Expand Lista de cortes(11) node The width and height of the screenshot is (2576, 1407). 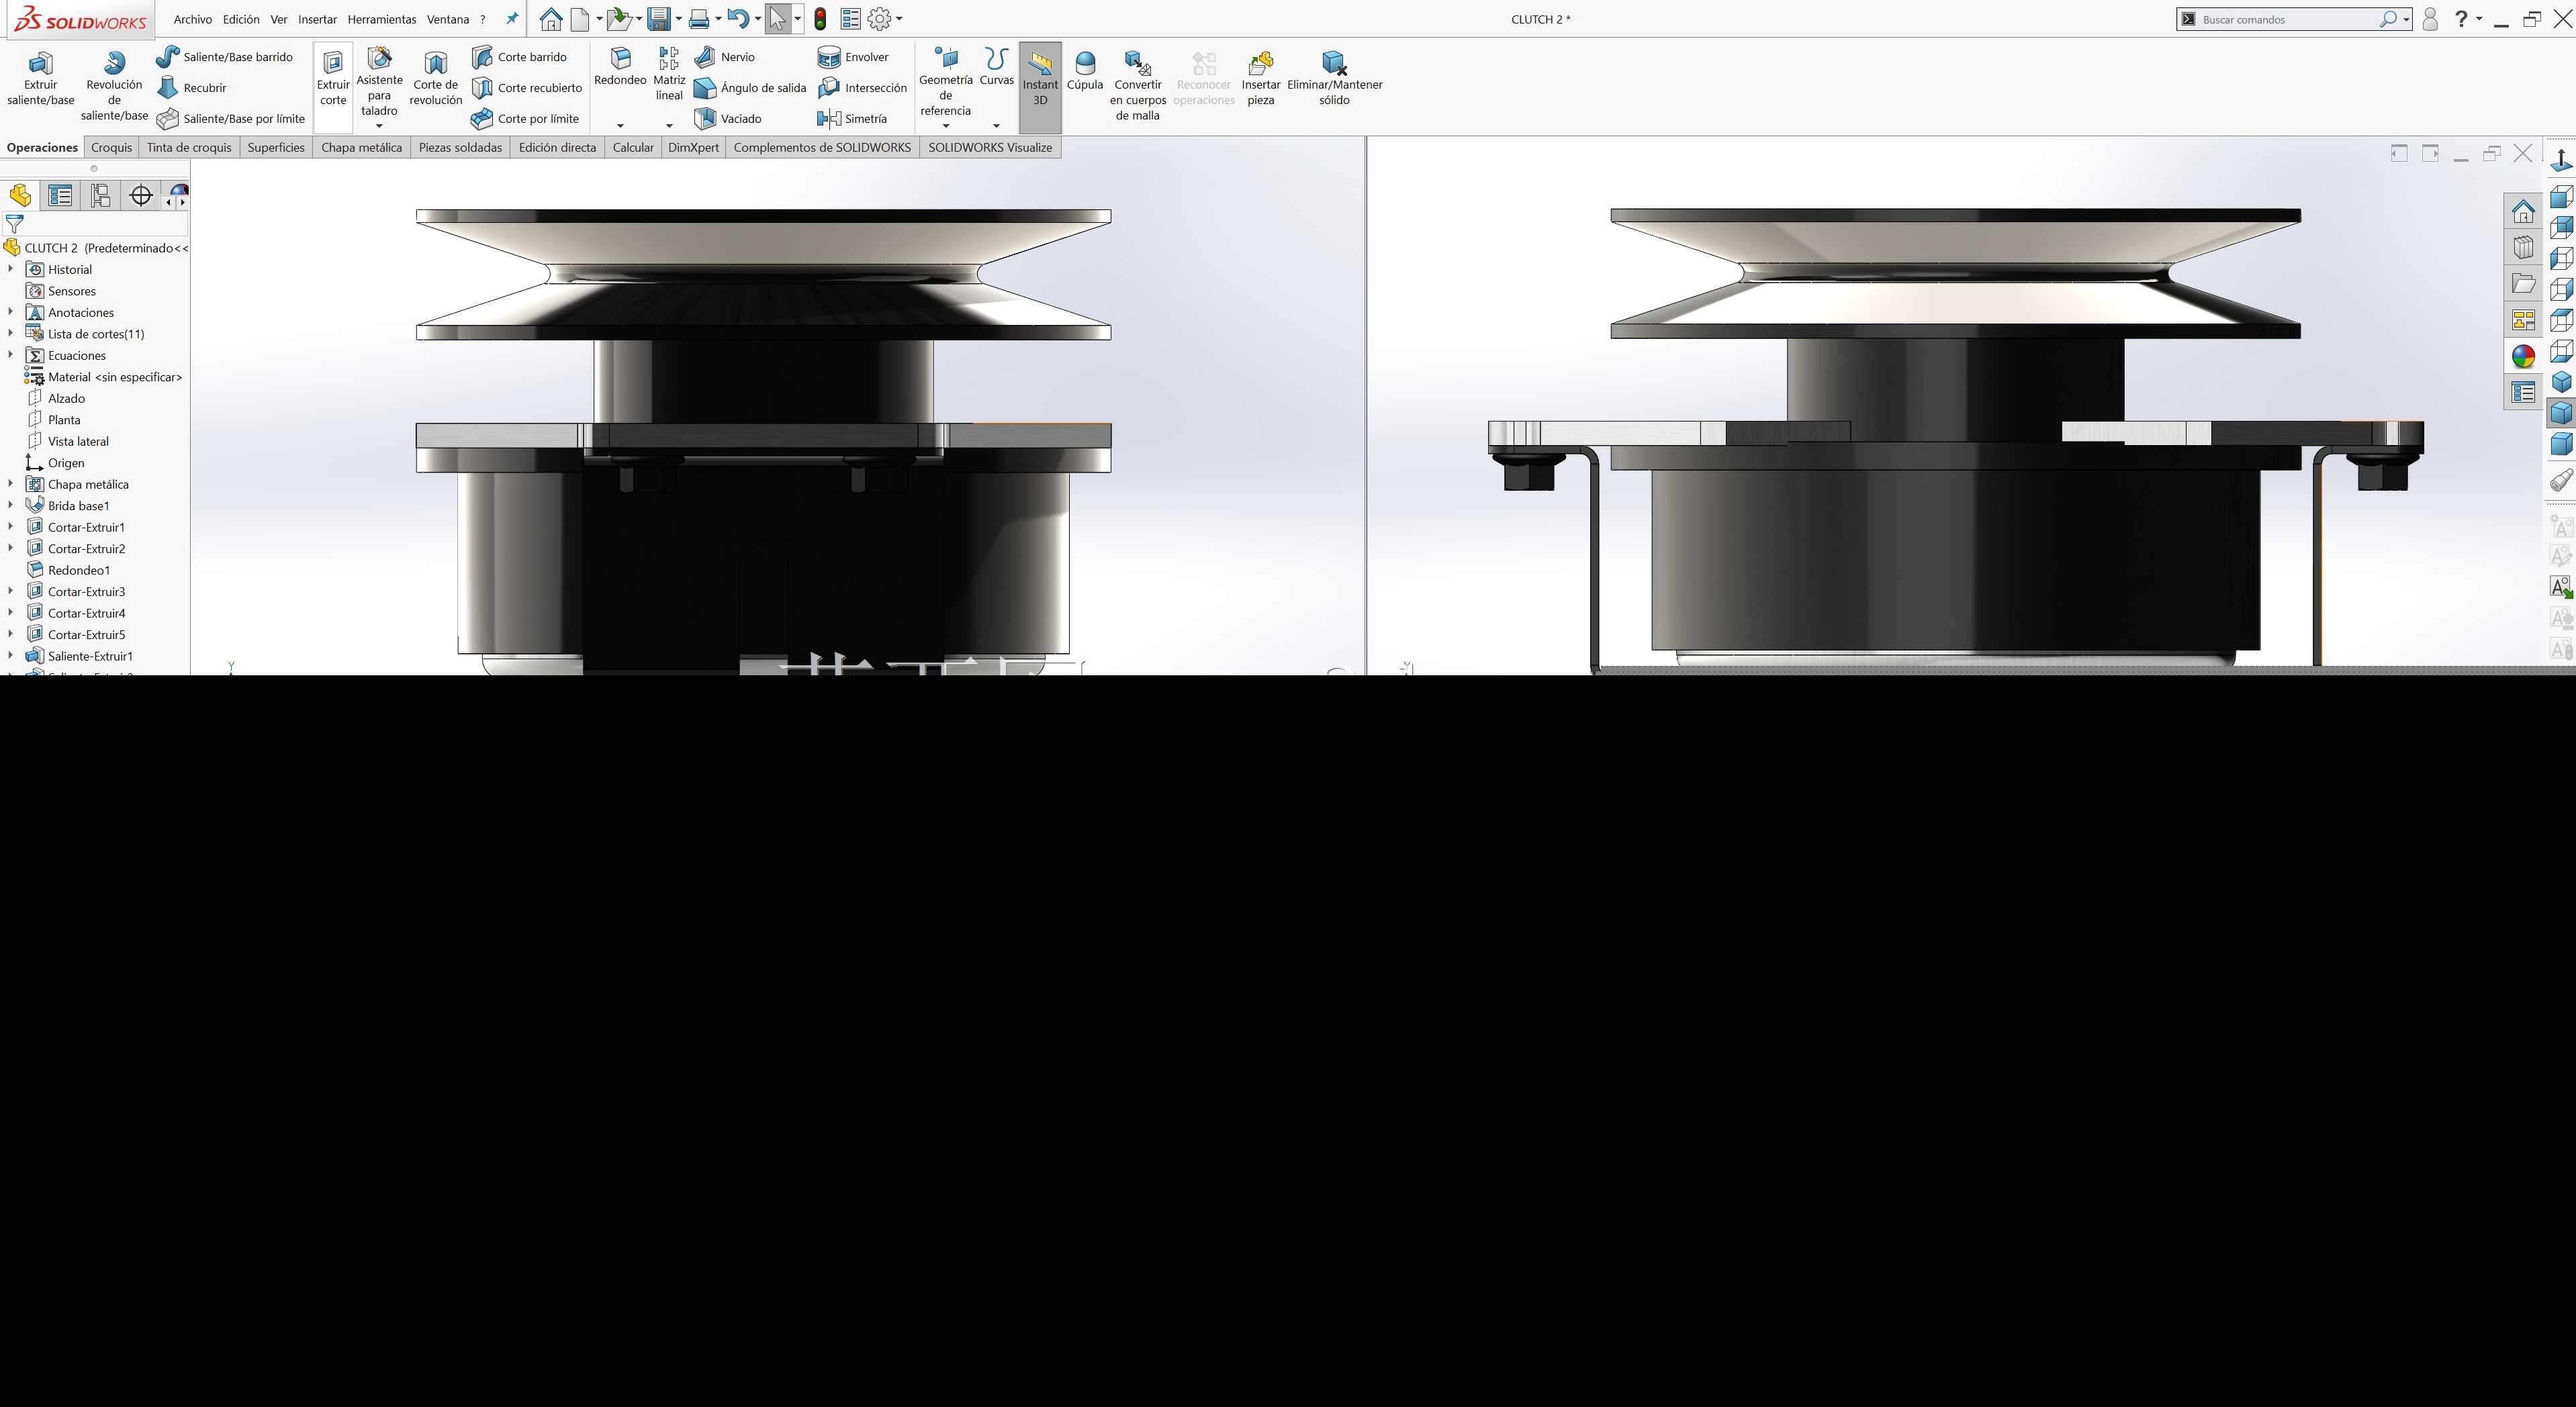(x=10, y=333)
